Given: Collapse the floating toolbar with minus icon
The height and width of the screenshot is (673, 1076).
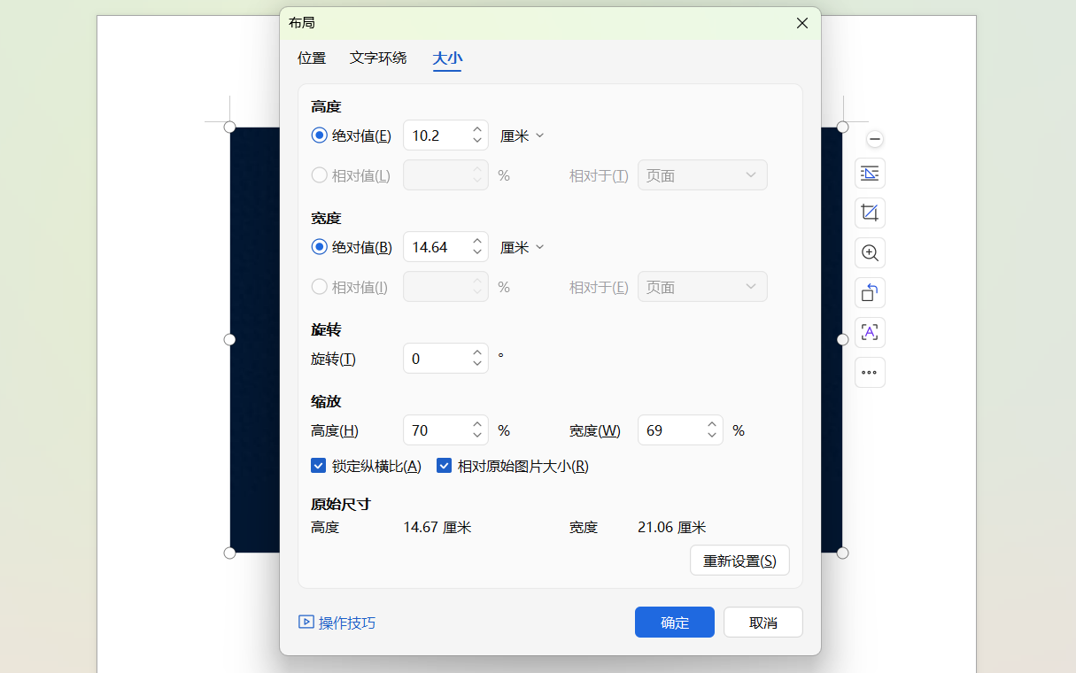Looking at the screenshot, I should (x=874, y=139).
